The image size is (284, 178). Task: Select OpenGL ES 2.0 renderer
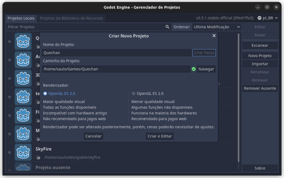point(147,94)
